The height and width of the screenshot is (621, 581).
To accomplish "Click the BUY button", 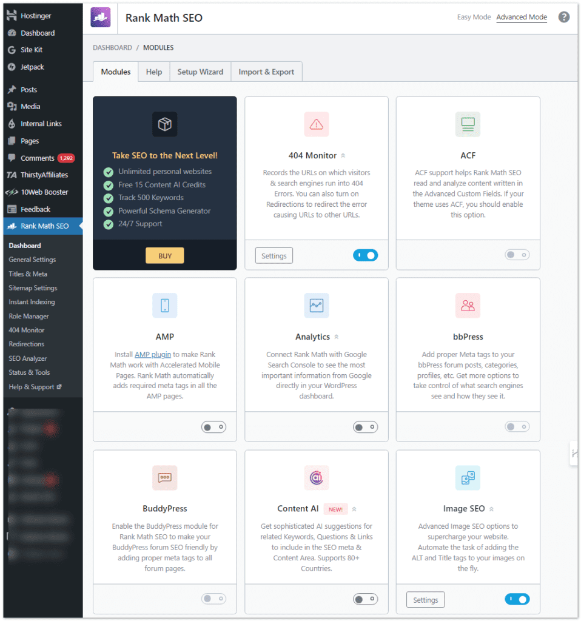I will pyautogui.click(x=164, y=255).
